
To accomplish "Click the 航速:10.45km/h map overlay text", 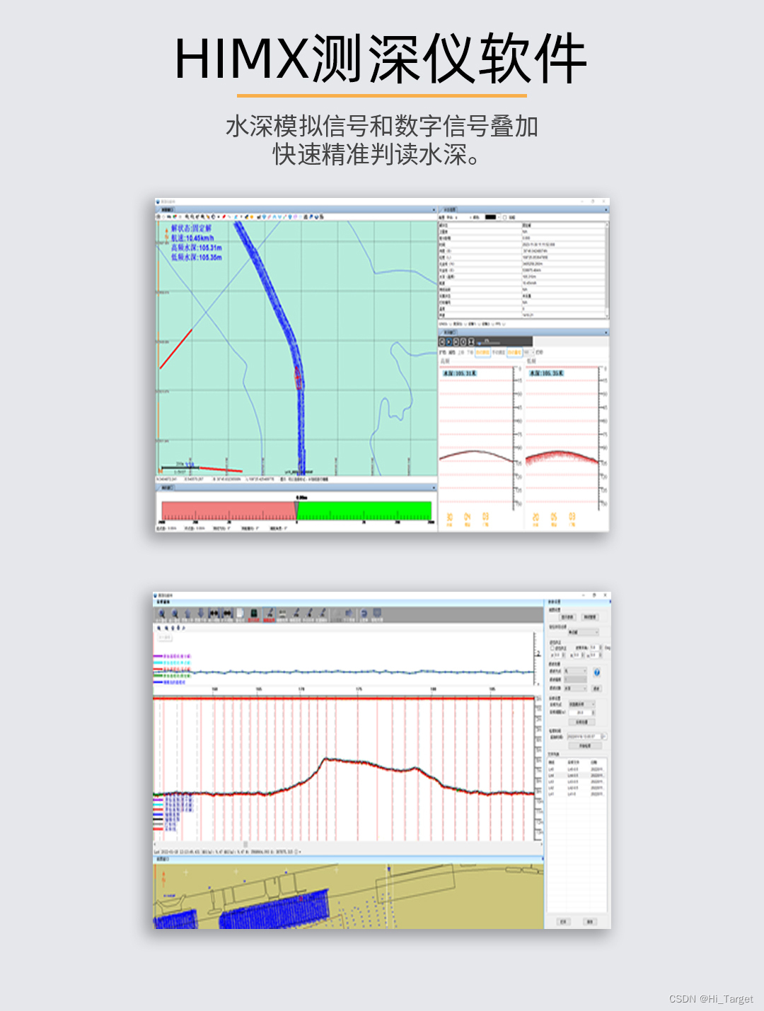I will click(192, 238).
